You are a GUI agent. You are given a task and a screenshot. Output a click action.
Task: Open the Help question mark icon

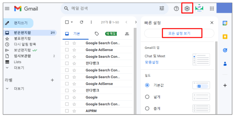coord(176,9)
